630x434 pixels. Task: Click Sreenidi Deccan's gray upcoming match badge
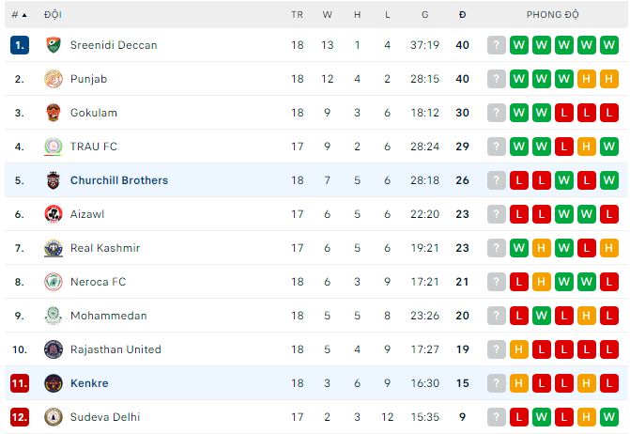pyautogui.click(x=497, y=45)
